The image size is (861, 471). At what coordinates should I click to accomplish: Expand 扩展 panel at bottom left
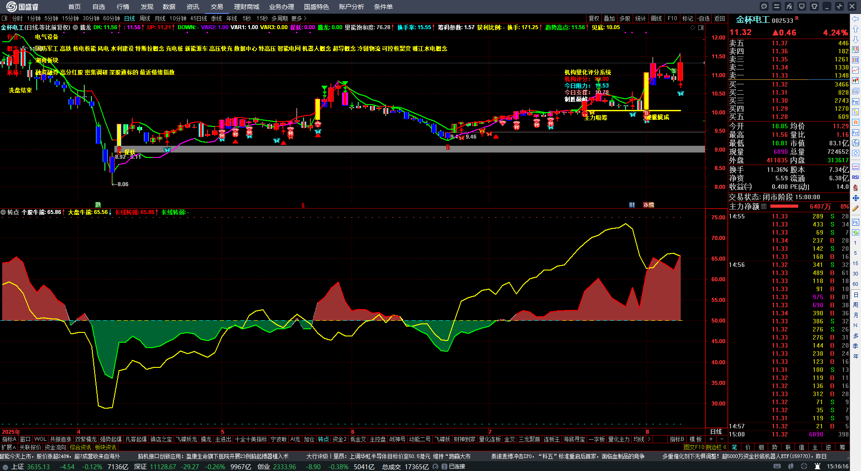[9, 447]
